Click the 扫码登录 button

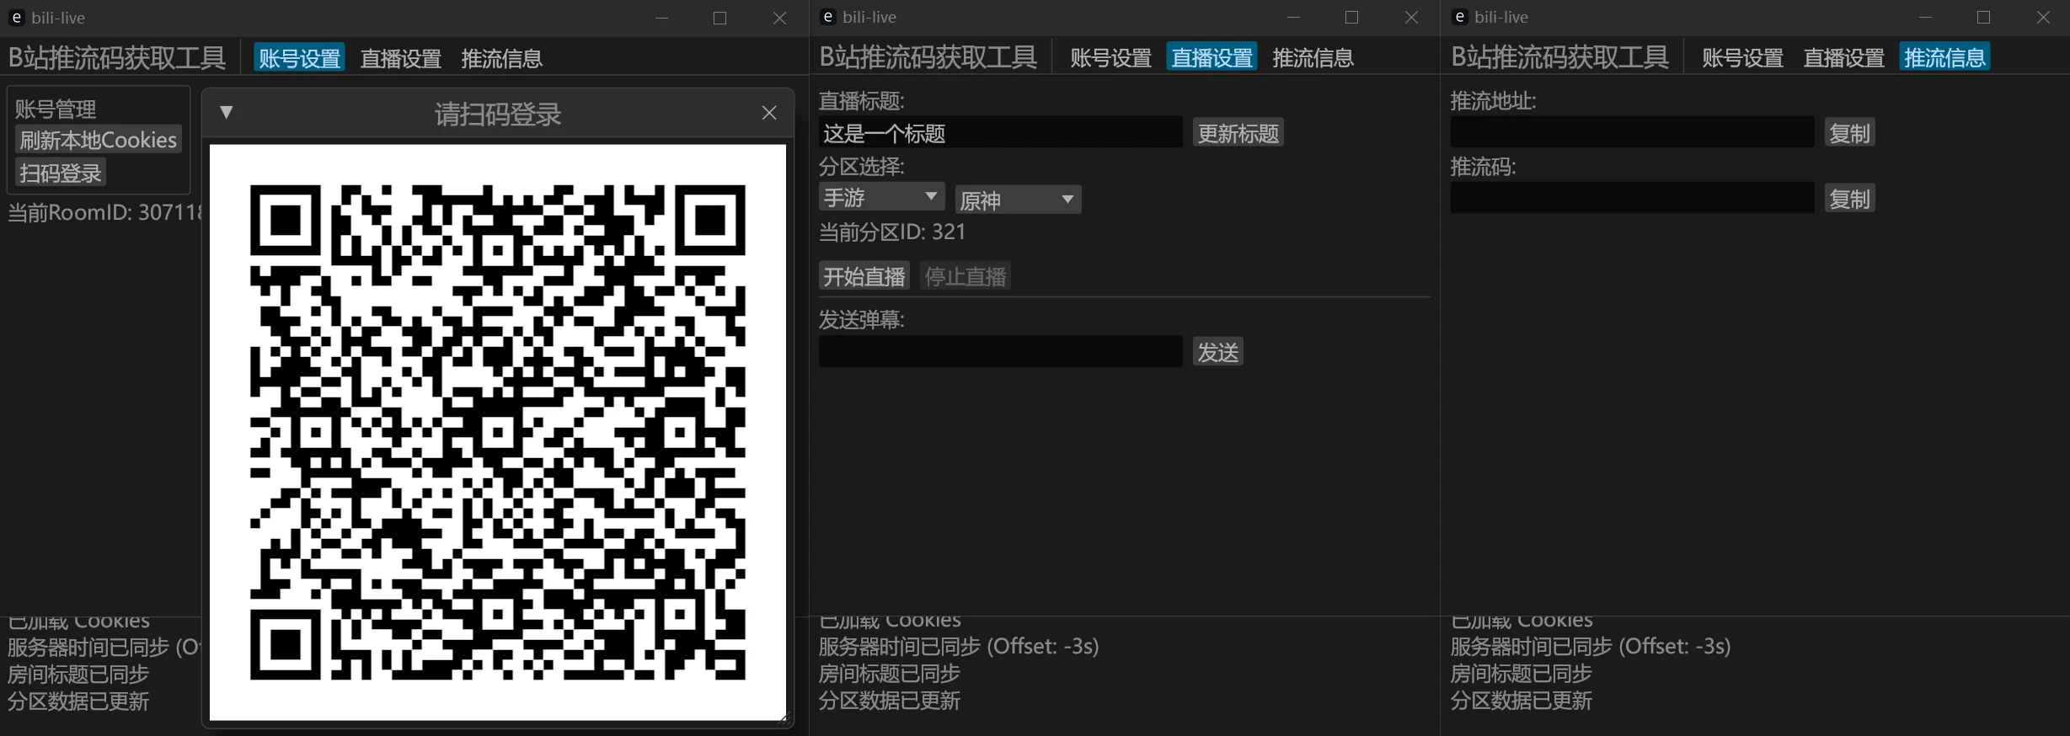coord(61,173)
